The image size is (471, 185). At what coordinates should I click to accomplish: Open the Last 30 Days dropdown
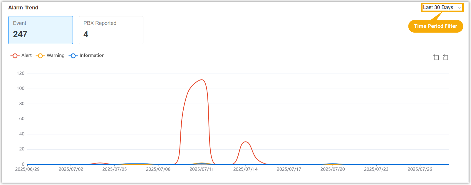pos(438,7)
